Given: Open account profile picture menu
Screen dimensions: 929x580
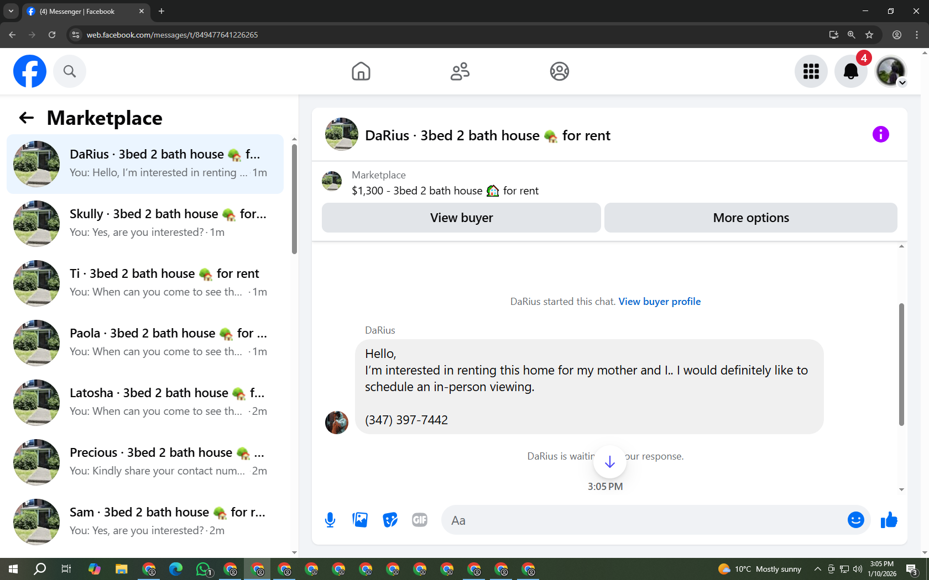Looking at the screenshot, I should tap(891, 71).
